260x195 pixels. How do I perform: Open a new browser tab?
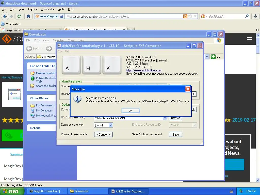click(131, 29)
